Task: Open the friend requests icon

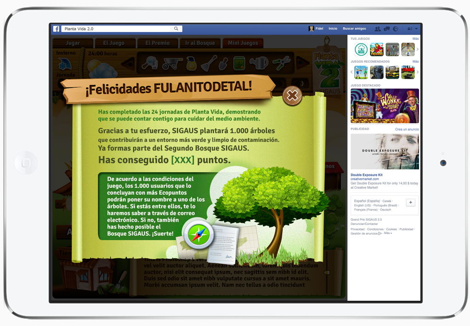Action: click(x=377, y=29)
